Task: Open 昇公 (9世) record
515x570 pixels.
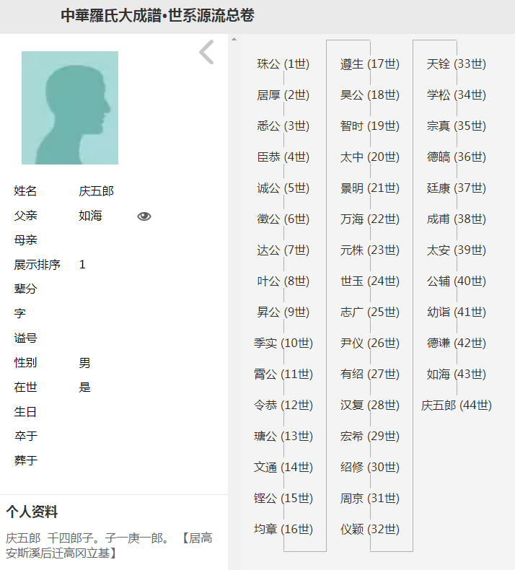Action: click(283, 312)
